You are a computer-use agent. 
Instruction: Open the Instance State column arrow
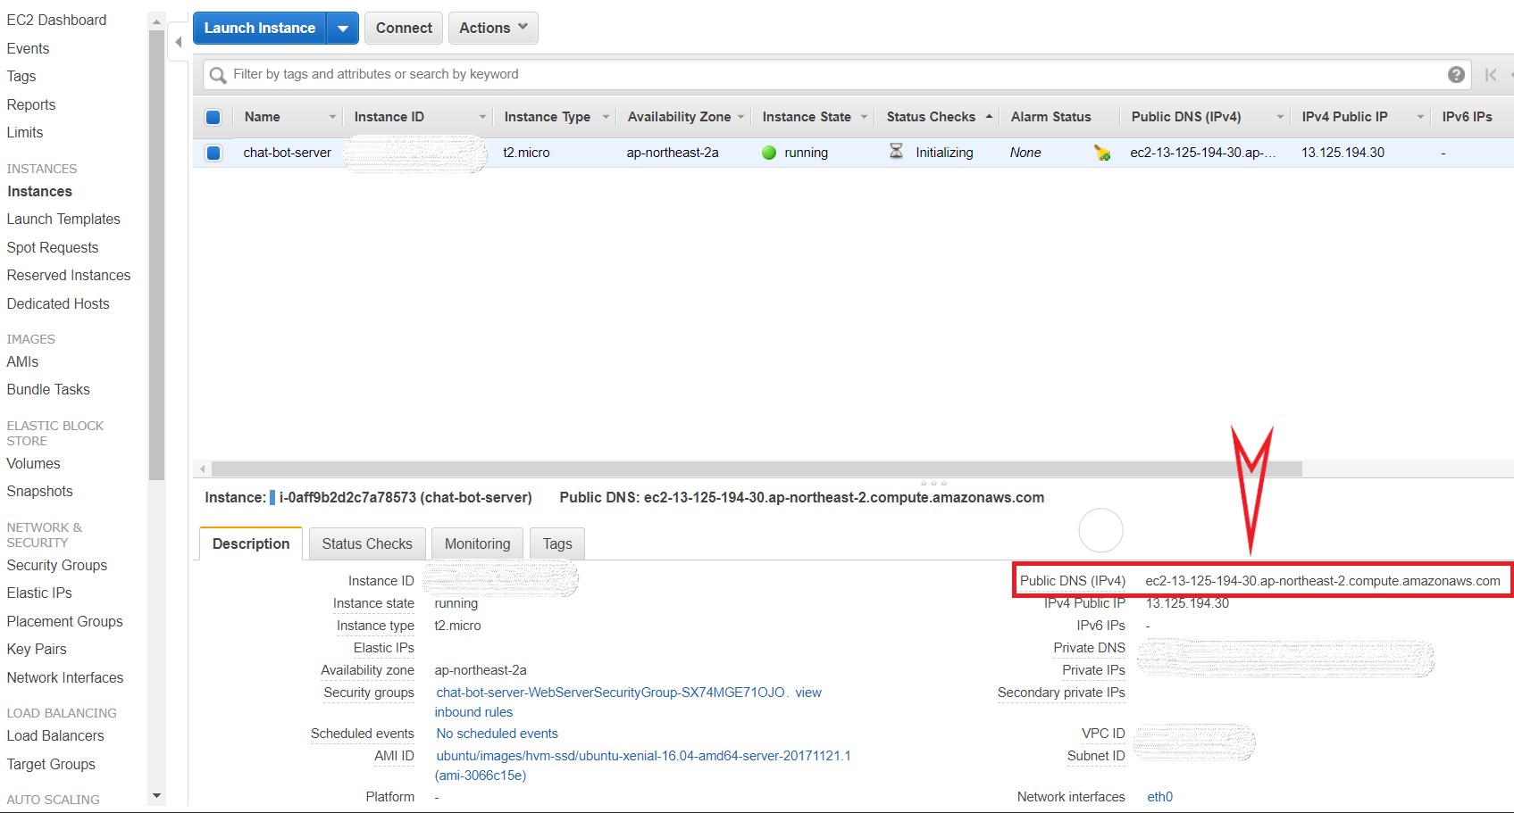(x=864, y=117)
